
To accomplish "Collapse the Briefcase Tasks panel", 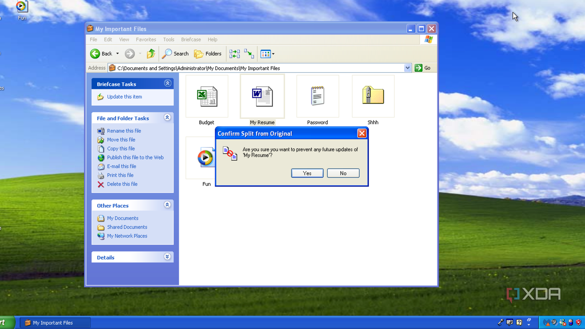I will [x=167, y=83].
